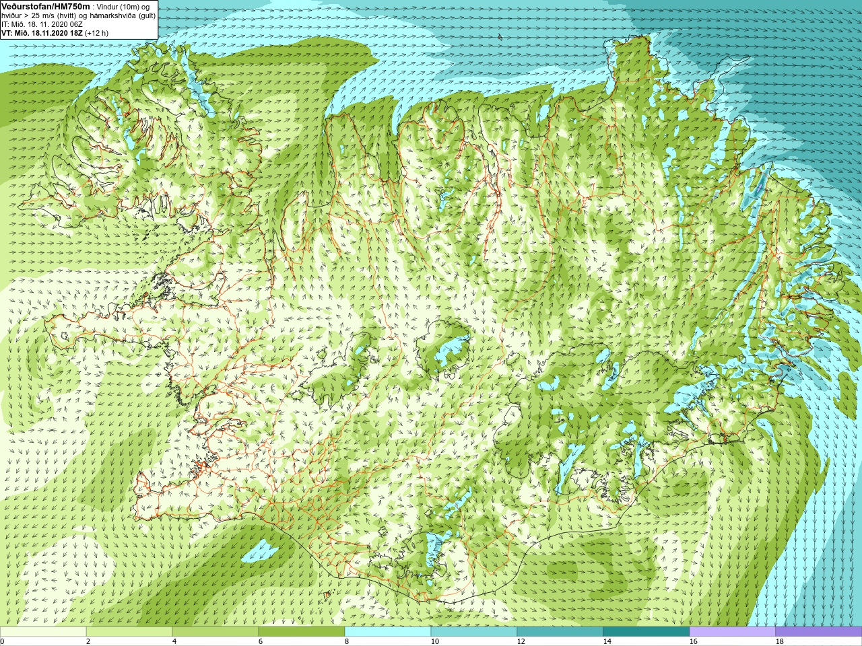The image size is (862, 646).
Task: Click the dark green 6–8 m/s legend swatch
Action: (302, 632)
